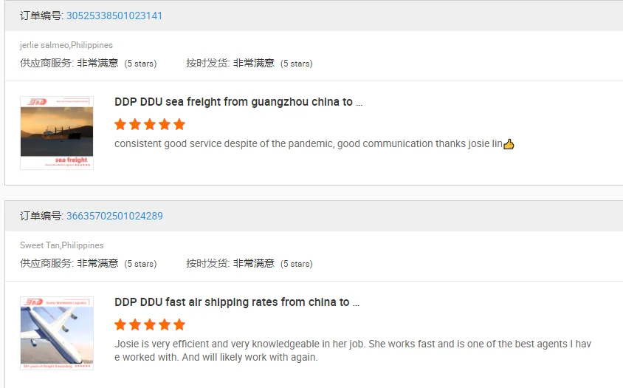Viewport: 623px width, 388px height.
Task: Open order number 36635702501024289 link
Action: pos(114,216)
